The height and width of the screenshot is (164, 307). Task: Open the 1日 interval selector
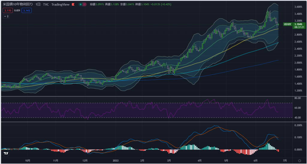point(38,4)
